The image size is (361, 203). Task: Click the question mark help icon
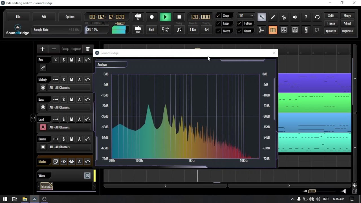[x=306, y=17]
